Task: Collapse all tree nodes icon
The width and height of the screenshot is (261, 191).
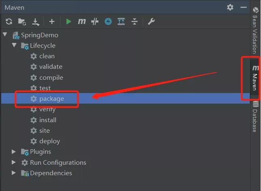Action: [134, 21]
